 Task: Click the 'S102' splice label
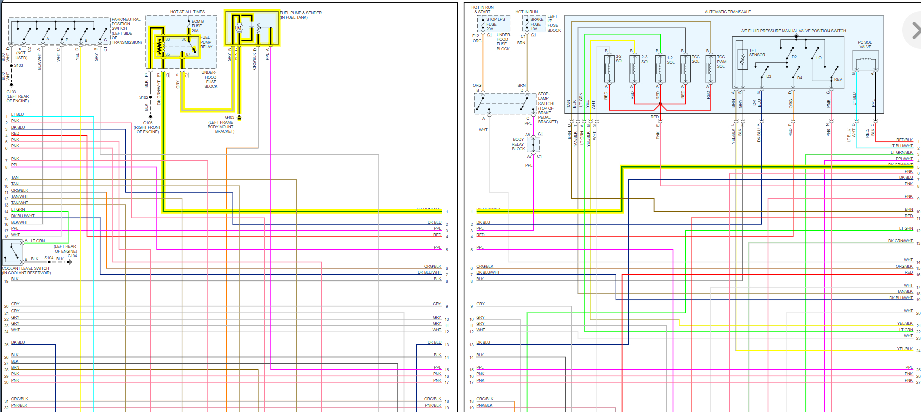click(x=144, y=97)
